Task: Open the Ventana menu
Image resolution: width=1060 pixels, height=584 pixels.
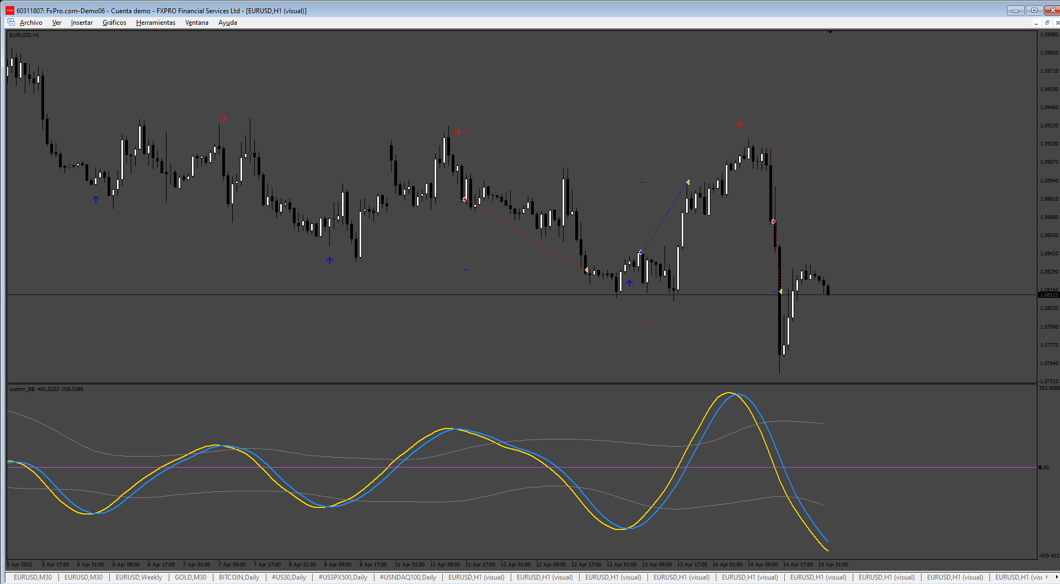Action: (x=197, y=23)
